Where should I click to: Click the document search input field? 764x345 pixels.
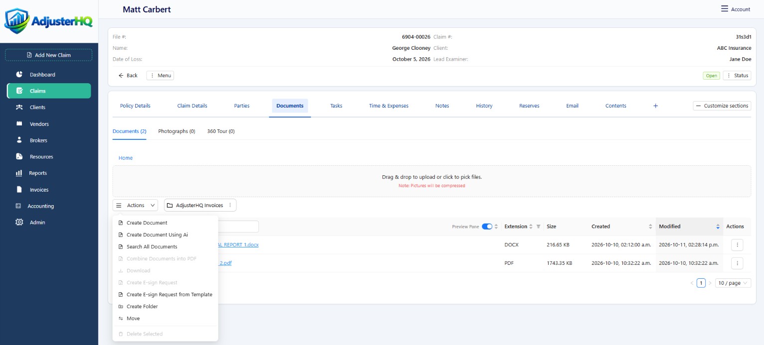pyautogui.click(x=238, y=227)
